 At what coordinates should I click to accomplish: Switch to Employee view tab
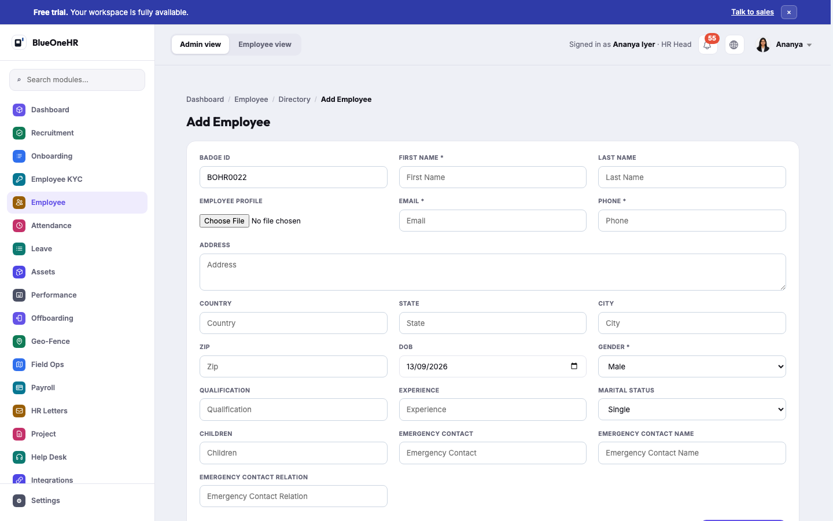point(265,45)
